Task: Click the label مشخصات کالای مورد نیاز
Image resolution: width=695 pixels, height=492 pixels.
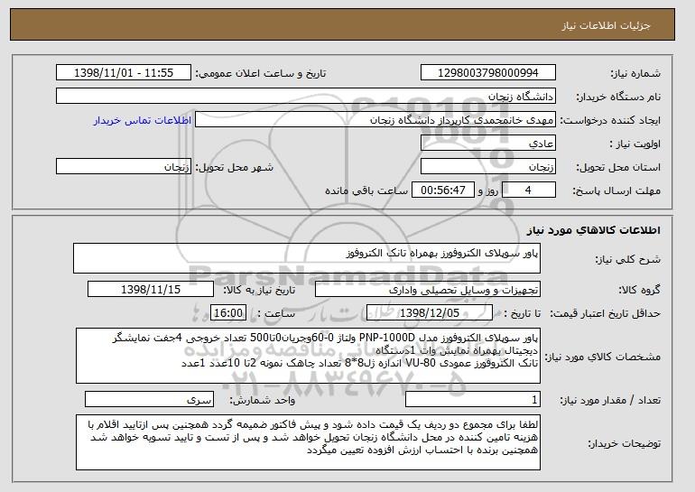Action: [x=603, y=357]
